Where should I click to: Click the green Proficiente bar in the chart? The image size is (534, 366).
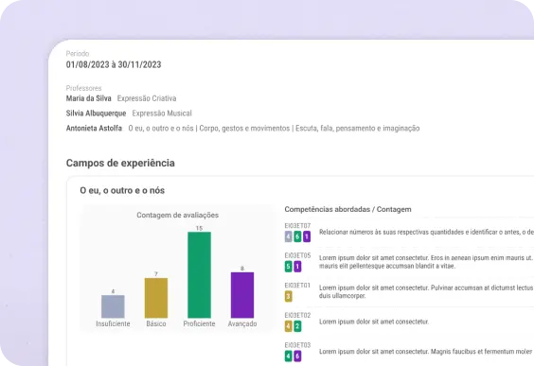pos(199,275)
